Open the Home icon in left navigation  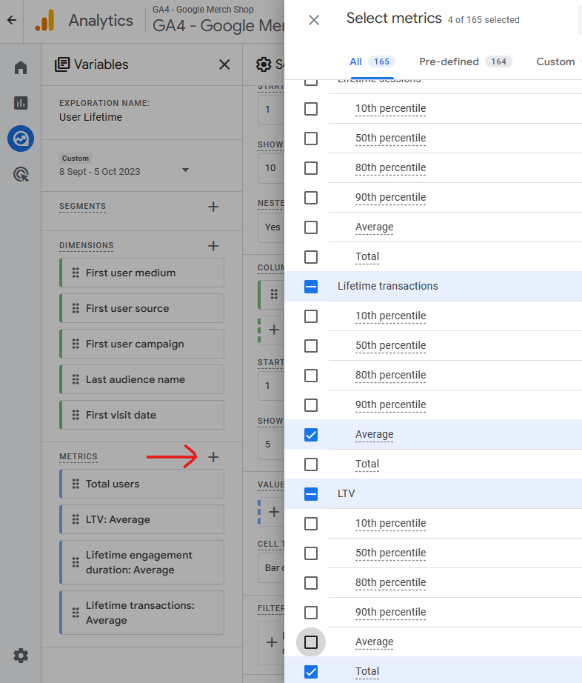click(21, 68)
